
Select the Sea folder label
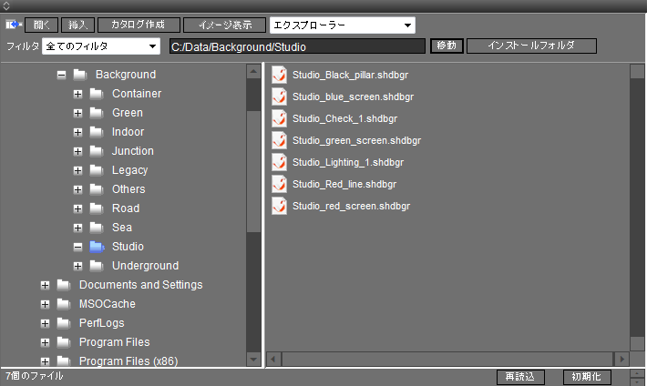pos(122,228)
